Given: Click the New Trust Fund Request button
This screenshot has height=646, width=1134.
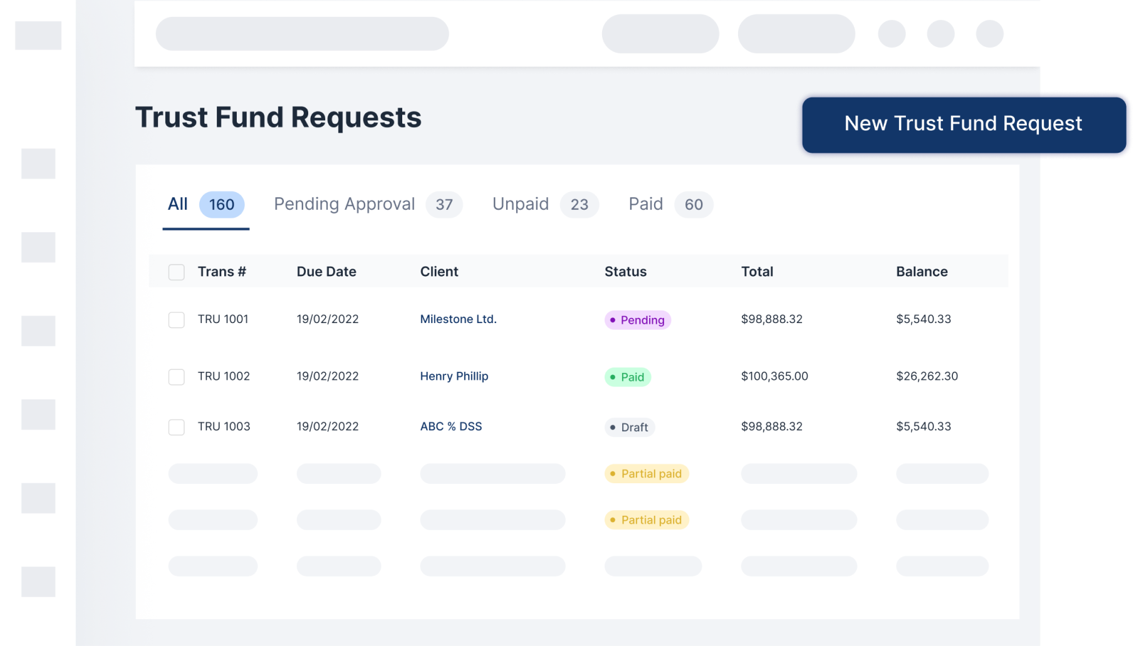Looking at the screenshot, I should (x=963, y=123).
